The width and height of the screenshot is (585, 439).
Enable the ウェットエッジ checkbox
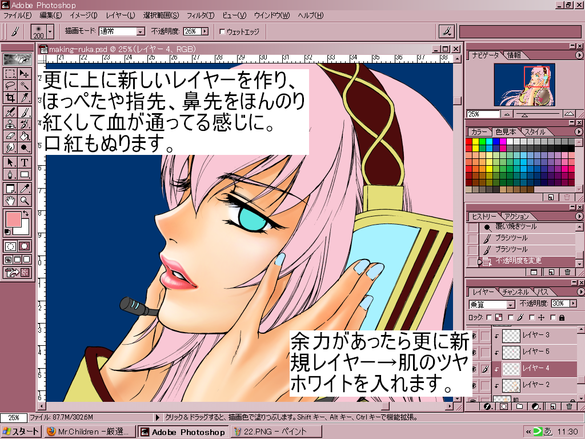pyautogui.click(x=222, y=32)
